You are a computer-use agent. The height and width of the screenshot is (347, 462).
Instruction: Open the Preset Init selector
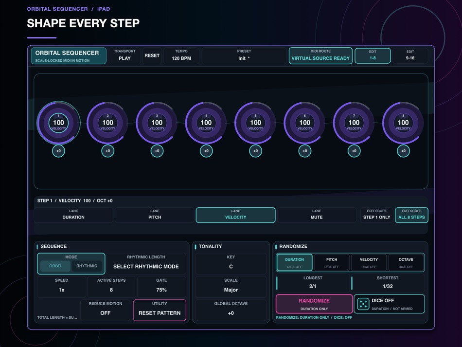[x=244, y=55]
